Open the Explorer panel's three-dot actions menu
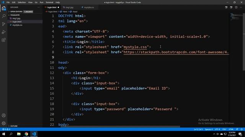 pos(38,7)
